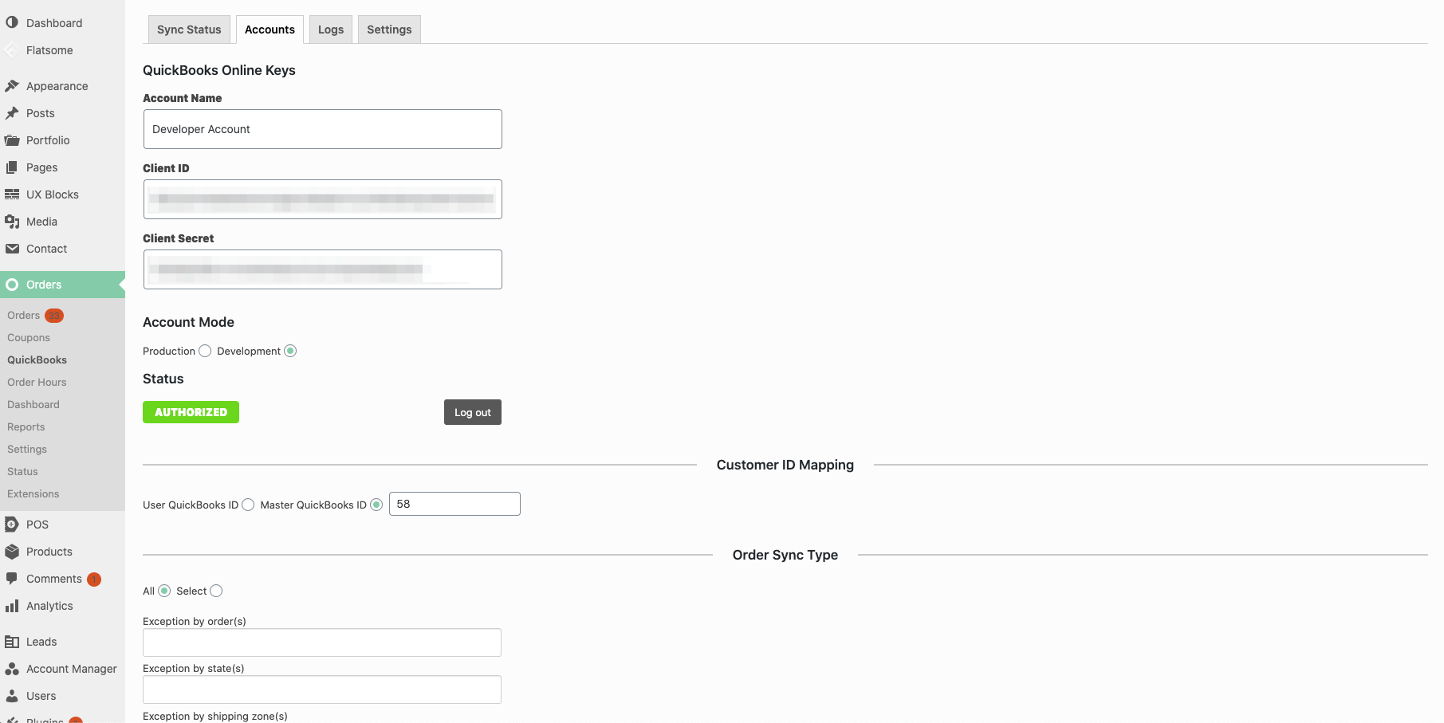Open the Flatsome theme icon
1444x723 pixels.
click(11, 49)
